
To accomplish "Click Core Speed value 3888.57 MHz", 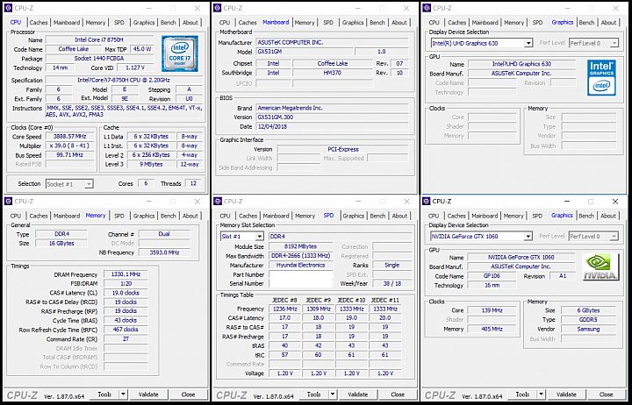I will pos(69,137).
